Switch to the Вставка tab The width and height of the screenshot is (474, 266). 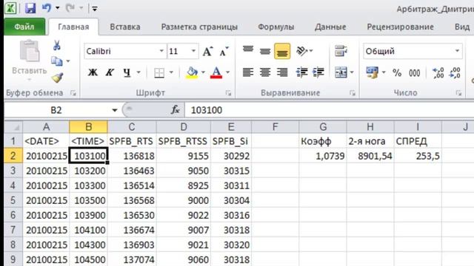(x=125, y=27)
